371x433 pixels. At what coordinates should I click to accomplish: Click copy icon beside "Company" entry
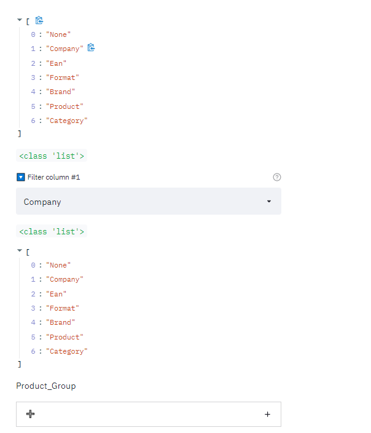pos(91,48)
